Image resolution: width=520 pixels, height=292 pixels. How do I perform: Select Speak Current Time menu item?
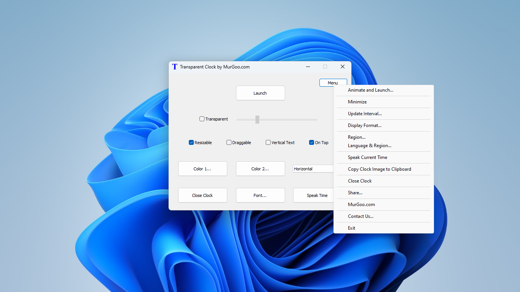(x=368, y=157)
